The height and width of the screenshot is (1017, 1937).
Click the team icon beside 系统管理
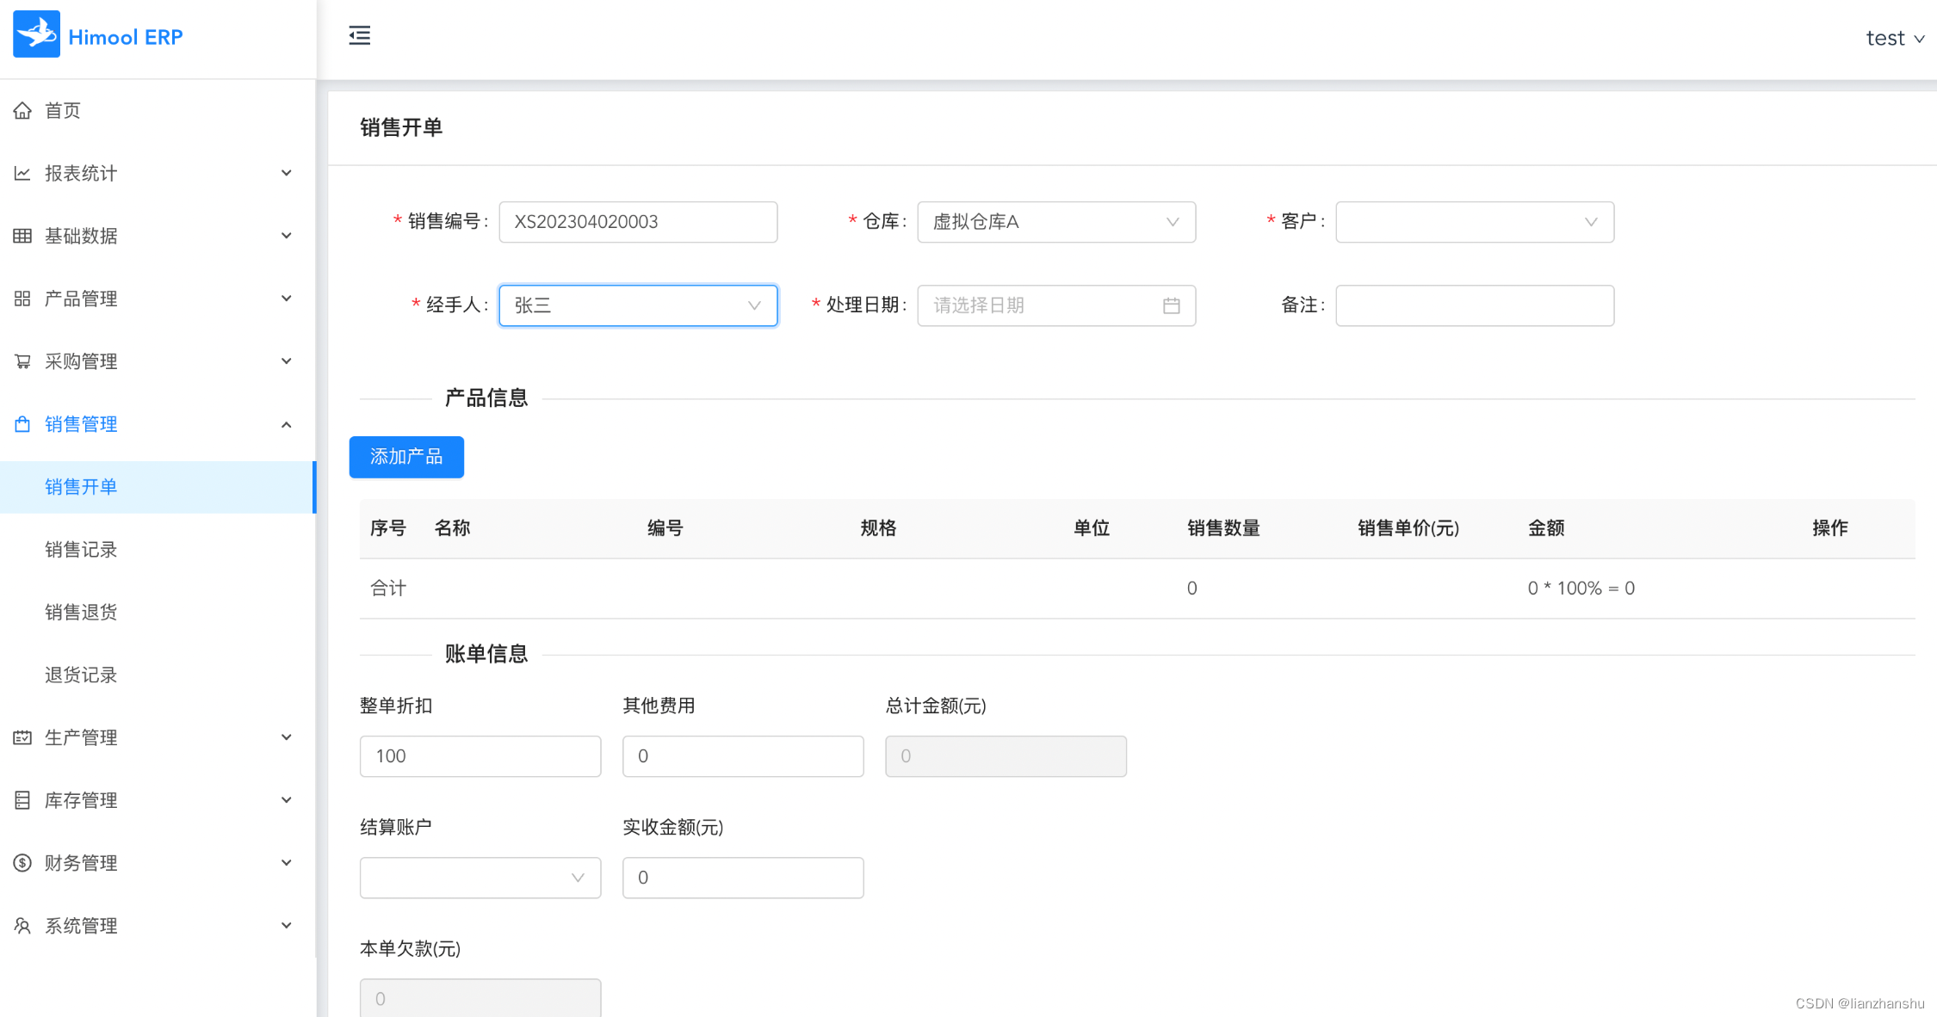[x=22, y=926]
